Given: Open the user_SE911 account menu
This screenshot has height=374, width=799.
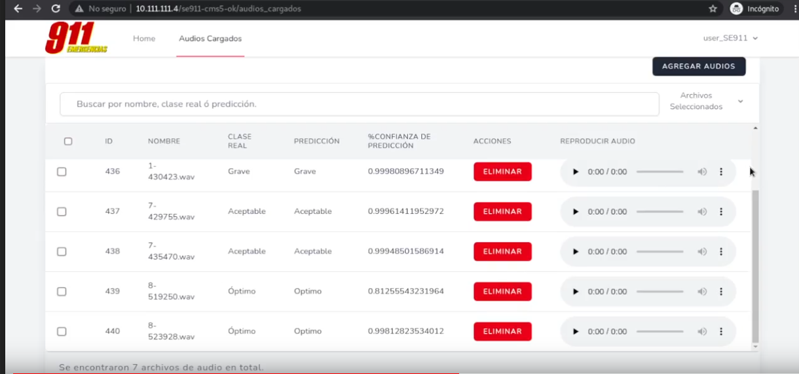Looking at the screenshot, I should pyautogui.click(x=730, y=39).
